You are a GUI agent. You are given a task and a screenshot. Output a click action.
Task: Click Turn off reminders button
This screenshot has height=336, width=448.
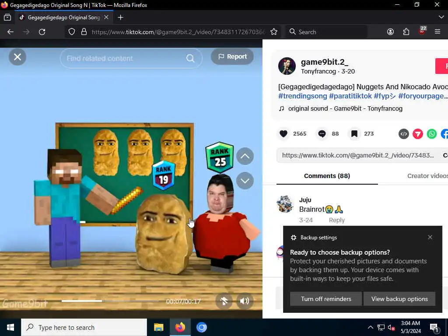point(325,299)
